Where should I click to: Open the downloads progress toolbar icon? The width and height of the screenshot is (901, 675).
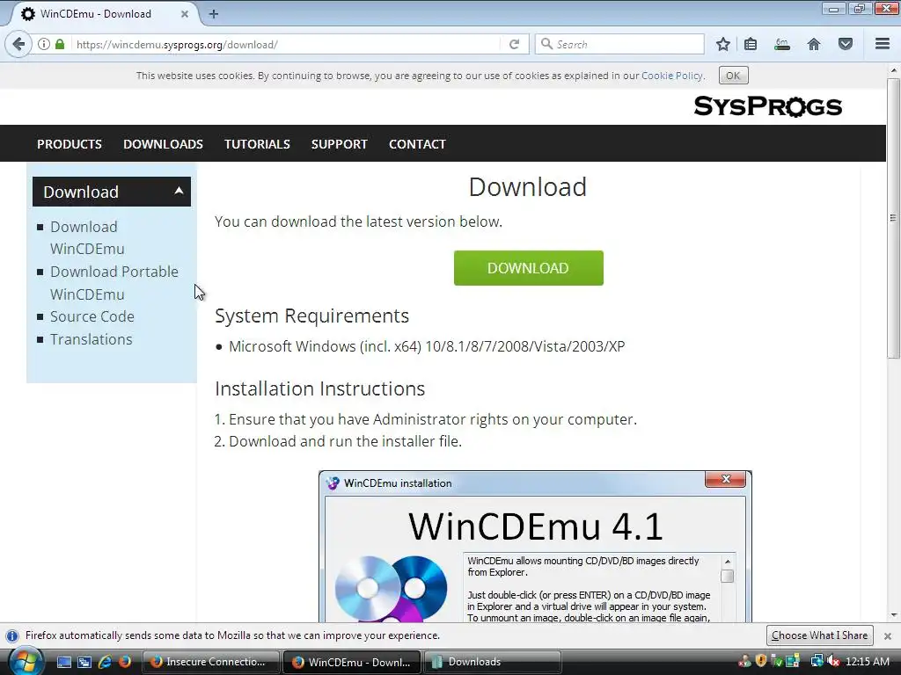pyautogui.click(x=782, y=44)
